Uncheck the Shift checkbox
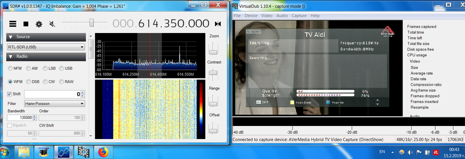Viewport: 465px width, 159px height. (x=9, y=94)
